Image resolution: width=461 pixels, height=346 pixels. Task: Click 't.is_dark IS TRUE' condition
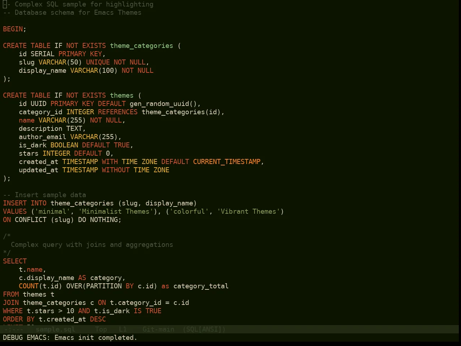(x=127, y=311)
